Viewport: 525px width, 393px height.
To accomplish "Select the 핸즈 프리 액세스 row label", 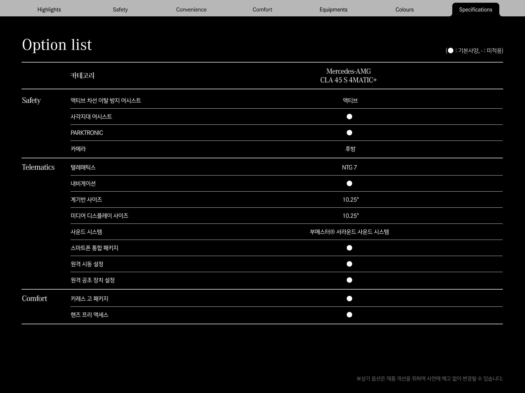I will coord(89,315).
